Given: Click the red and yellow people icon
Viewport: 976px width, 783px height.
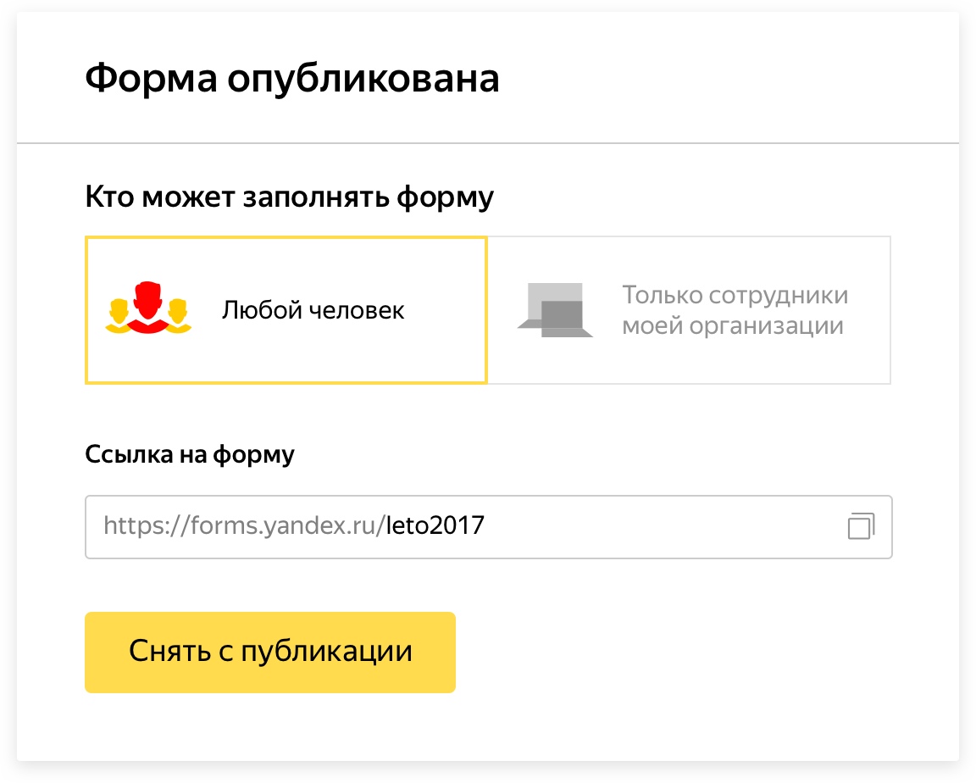Looking at the screenshot, I should (x=148, y=309).
